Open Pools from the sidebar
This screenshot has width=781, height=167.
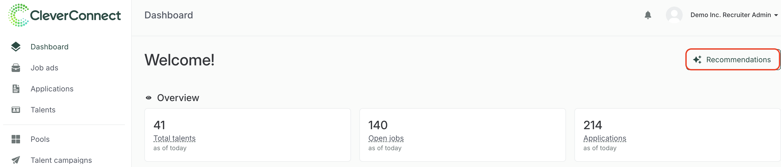pyautogui.click(x=40, y=139)
